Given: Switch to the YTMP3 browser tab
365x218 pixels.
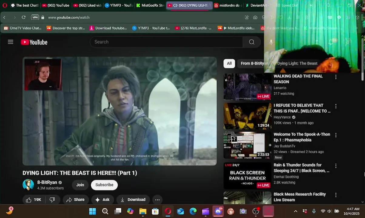Looking at the screenshot, I should pos(119,5).
